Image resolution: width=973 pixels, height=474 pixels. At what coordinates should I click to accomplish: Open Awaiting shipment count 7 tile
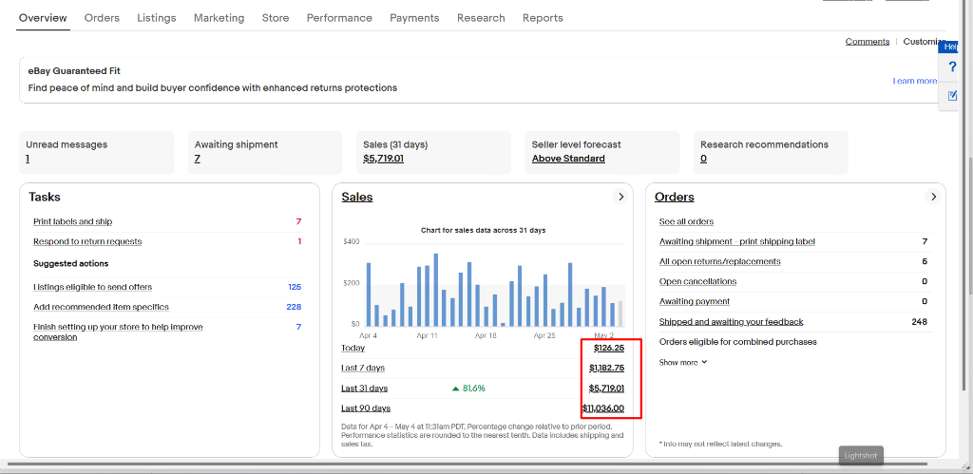click(x=197, y=159)
